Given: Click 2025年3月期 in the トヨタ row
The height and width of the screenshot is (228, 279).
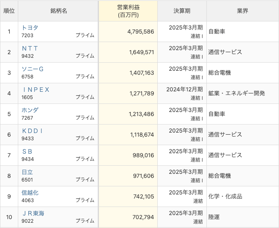Looking at the screenshot, I should [186, 27].
